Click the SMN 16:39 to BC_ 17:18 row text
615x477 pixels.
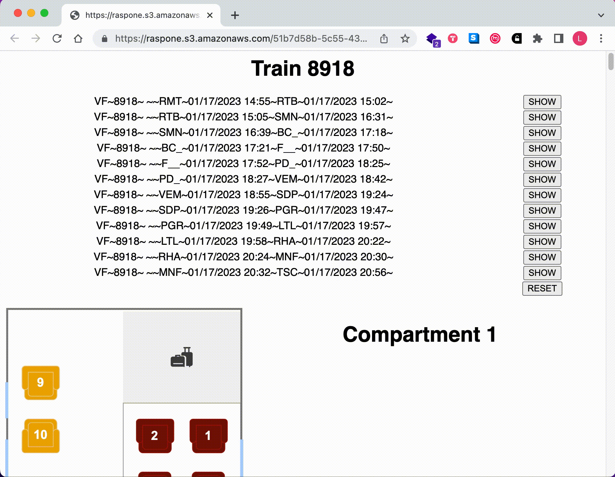pyautogui.click(x=244, y=132)
